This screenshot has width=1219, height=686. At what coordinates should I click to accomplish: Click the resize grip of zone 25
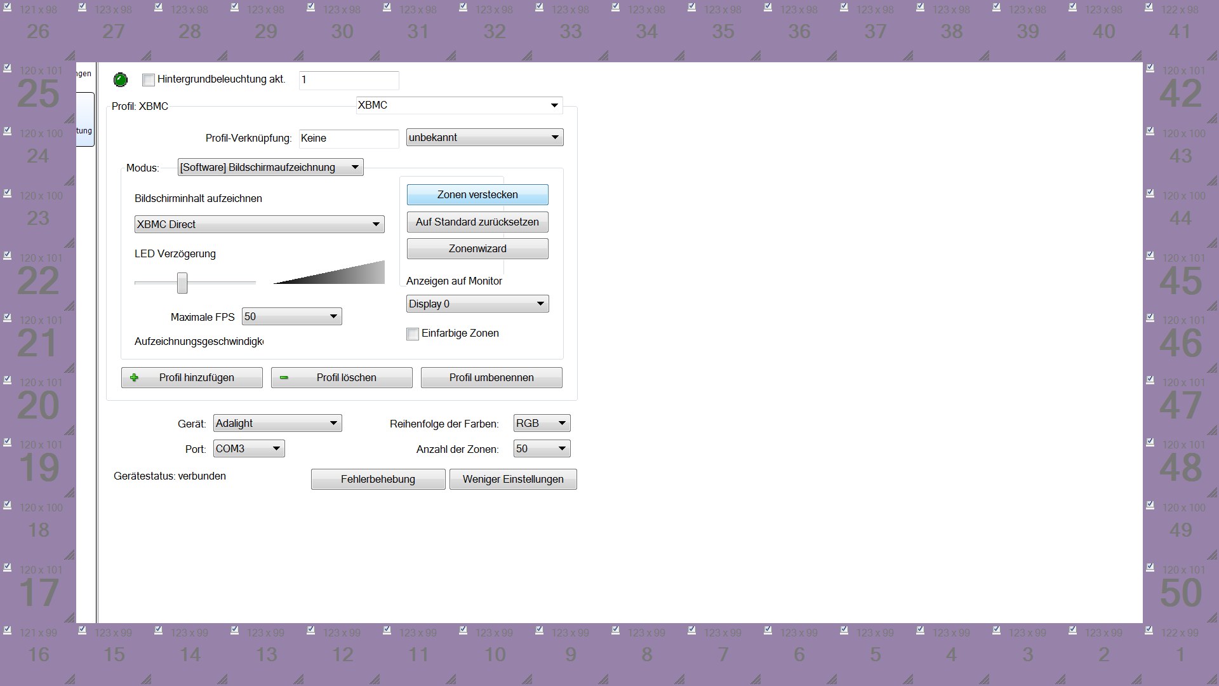pos(69,118)
